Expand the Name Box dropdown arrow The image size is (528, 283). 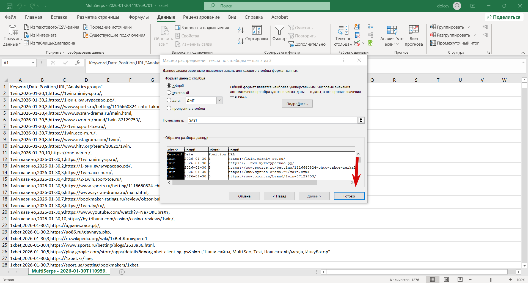click(x=33, y=63)
